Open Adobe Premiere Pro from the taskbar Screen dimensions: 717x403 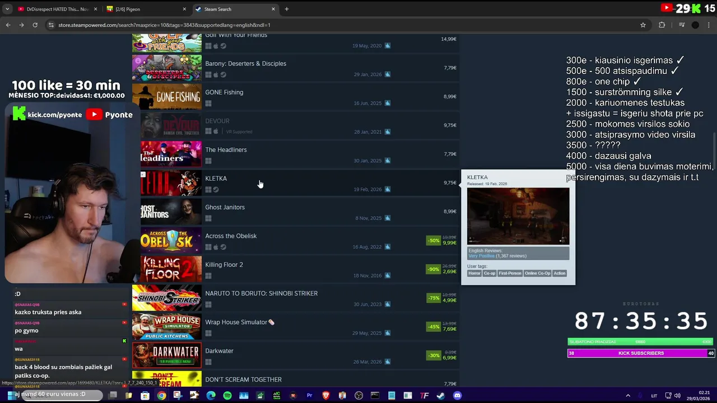click(x=309, y=396)
